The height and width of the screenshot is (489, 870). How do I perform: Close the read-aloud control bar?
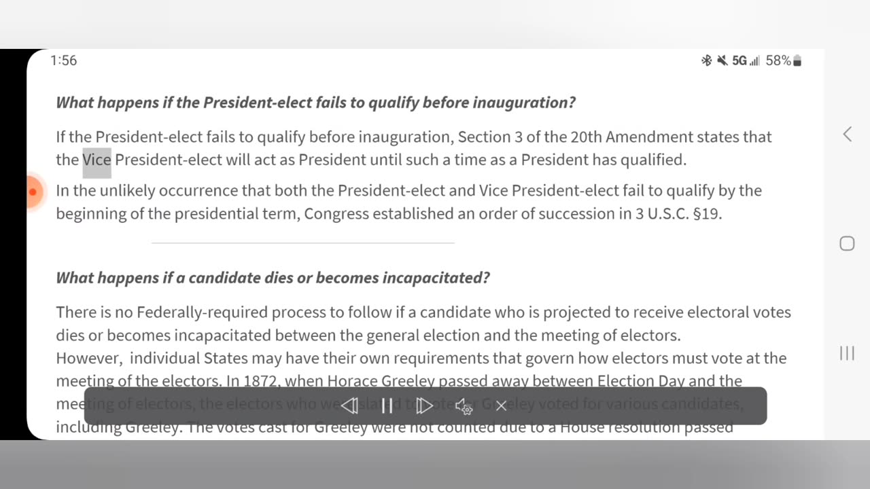501,406
